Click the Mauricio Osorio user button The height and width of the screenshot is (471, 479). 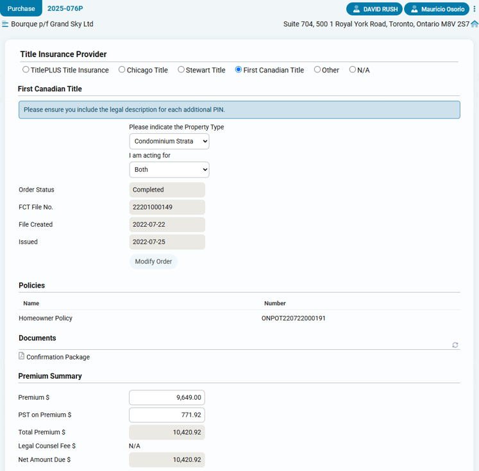pyautogui.click(x=437, y=9)
